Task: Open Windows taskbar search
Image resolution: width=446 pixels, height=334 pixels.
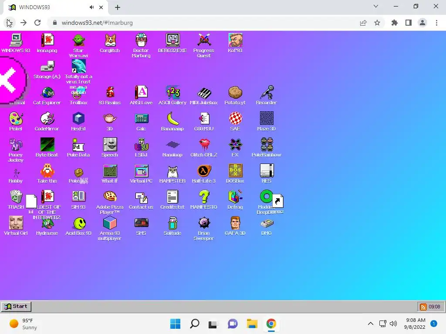Action: tap(195, 324)
